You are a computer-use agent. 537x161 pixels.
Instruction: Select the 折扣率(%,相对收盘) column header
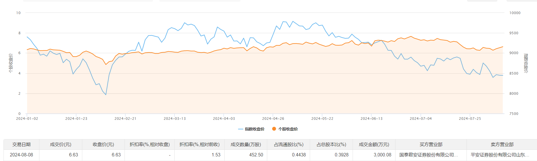[x=150, y=144]
